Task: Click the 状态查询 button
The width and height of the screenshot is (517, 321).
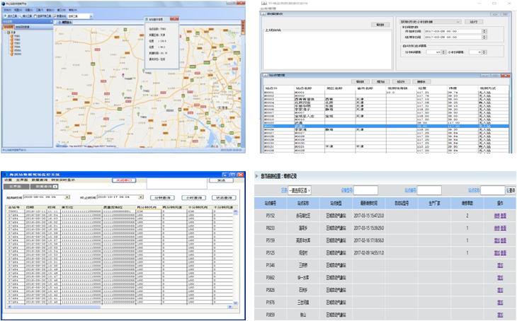Action: [224, 197]
